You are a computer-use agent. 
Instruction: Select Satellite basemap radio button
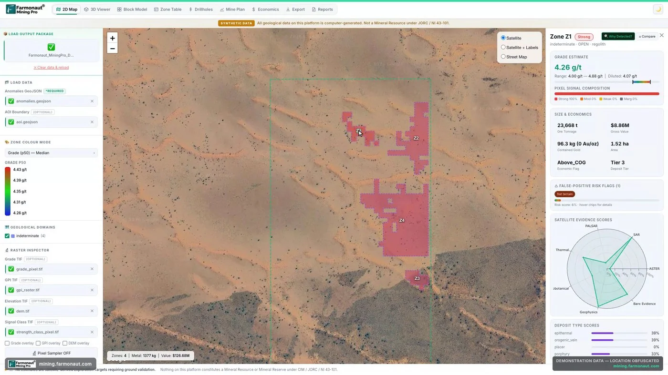click(503, 38)
